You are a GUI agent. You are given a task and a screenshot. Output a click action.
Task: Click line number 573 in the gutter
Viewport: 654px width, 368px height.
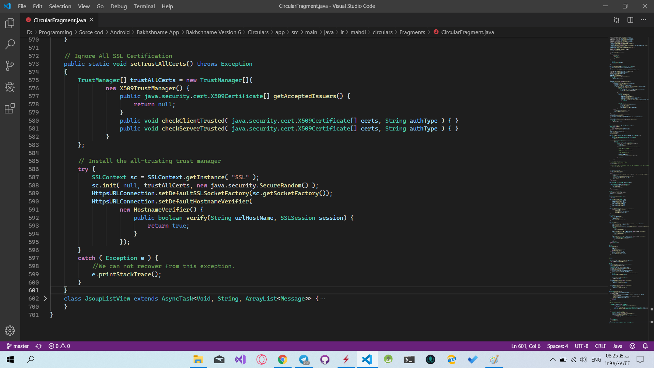pos(33,64)
